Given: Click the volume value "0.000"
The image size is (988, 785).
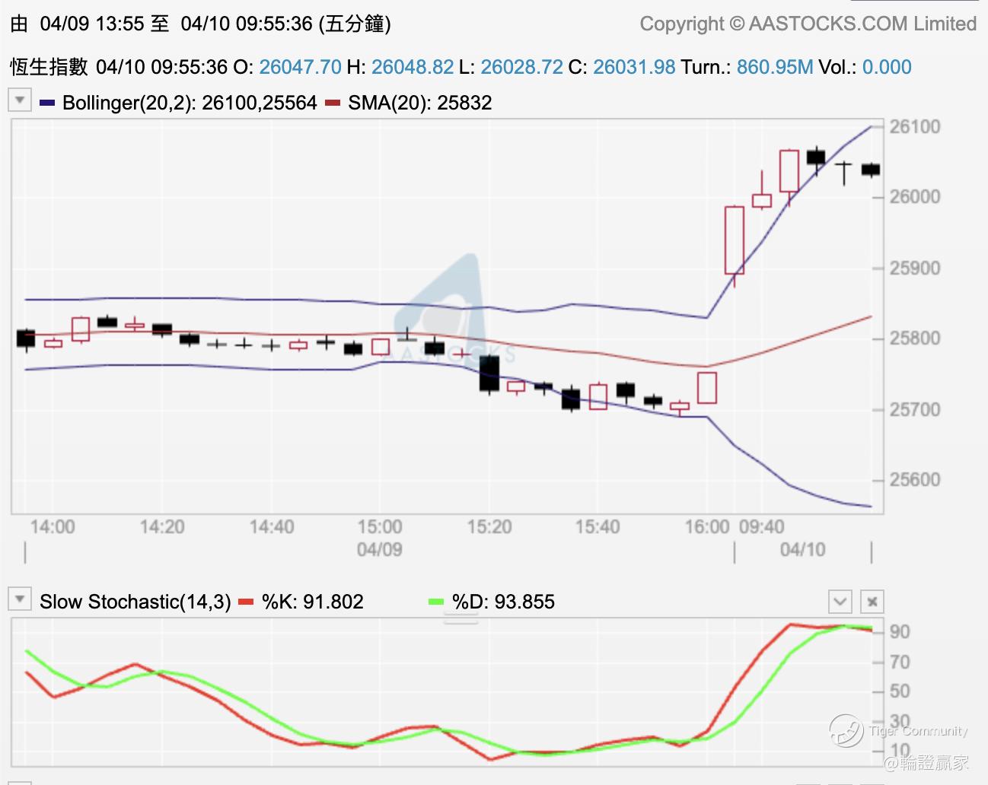Looking at the screenshot, I should pos(887,67).
